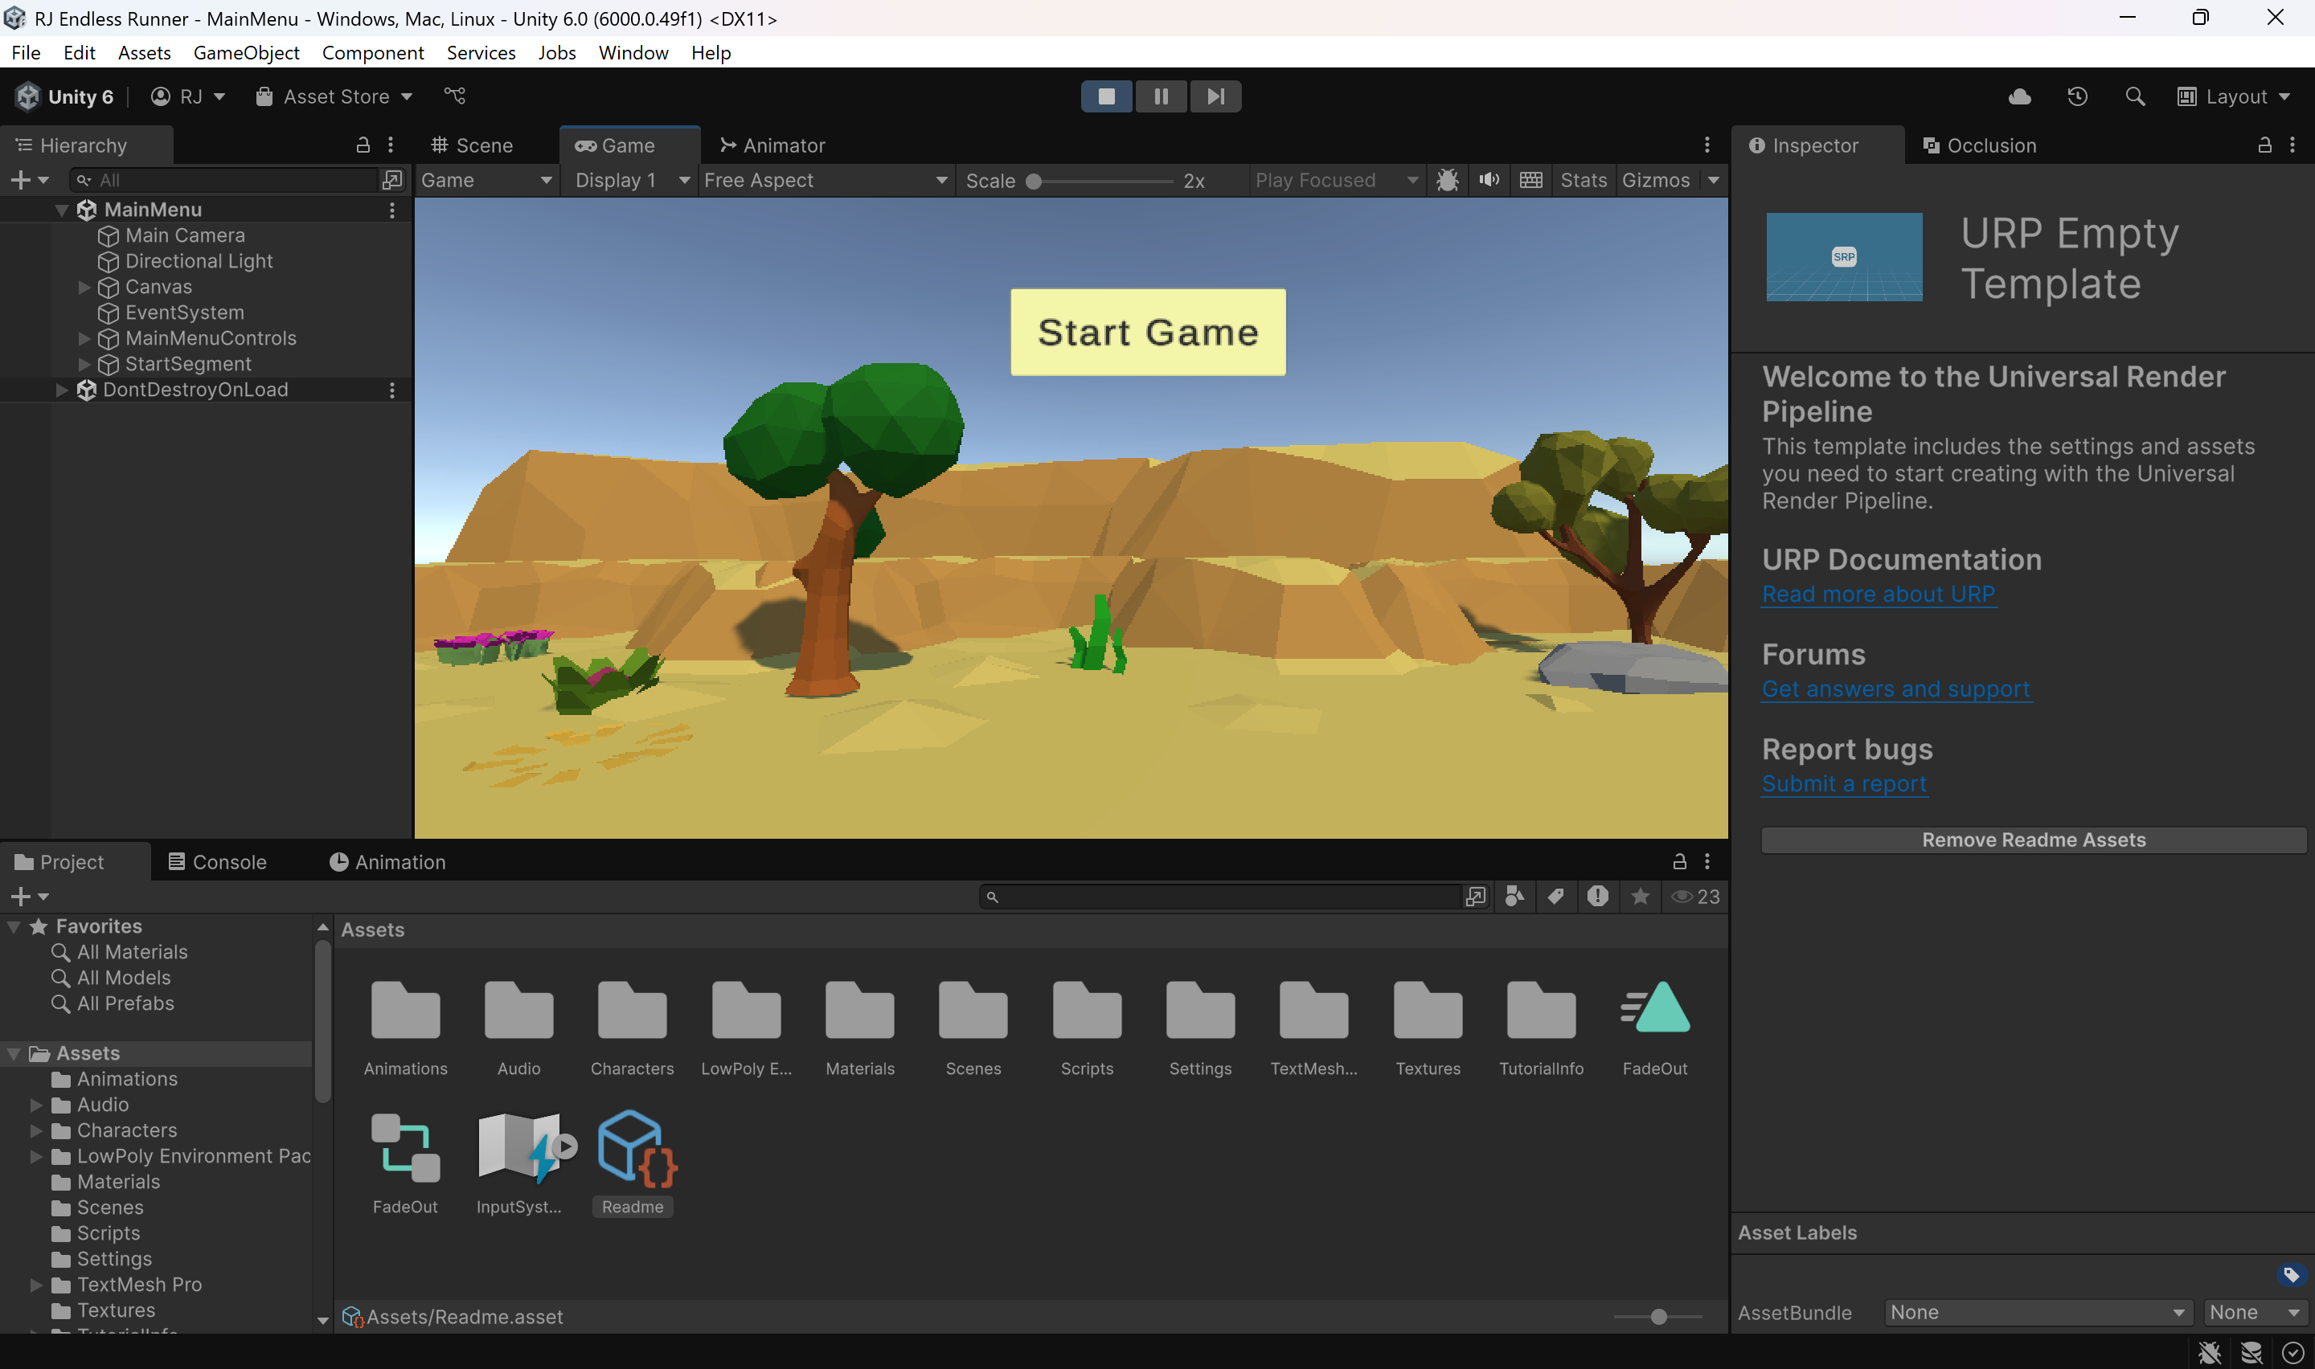Click the Project search field
2315x1369 pixels.
[x=1227, y=897]
